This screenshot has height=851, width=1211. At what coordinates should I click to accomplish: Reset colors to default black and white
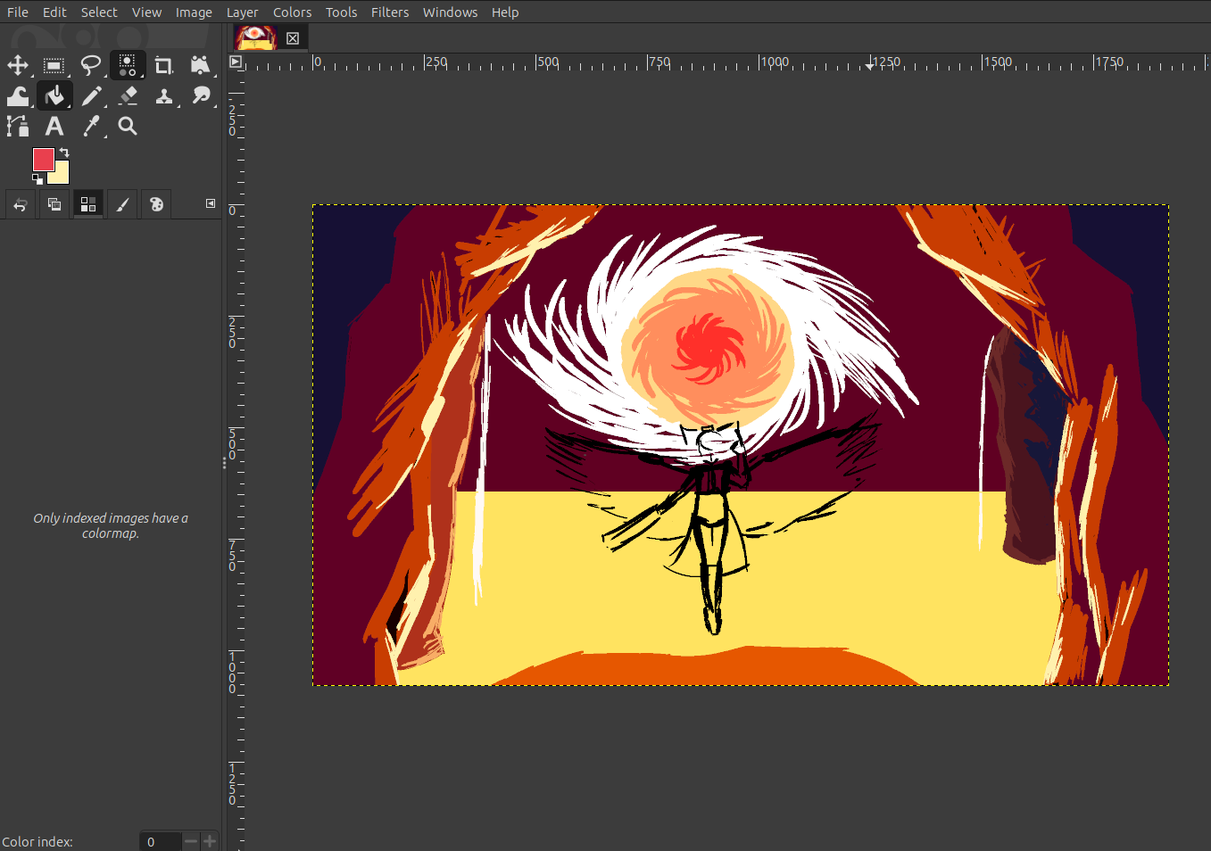(37, 179)
